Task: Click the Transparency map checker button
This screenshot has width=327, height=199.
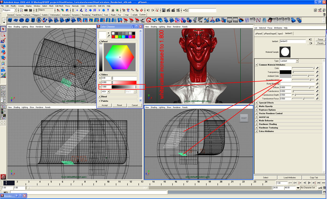Action: pyautogui.click(x=317, y=72)
